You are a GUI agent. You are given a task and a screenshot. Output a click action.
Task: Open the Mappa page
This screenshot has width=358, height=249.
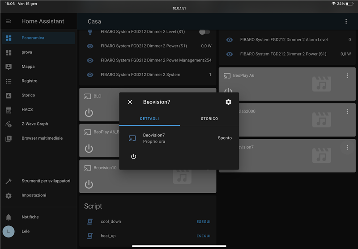tap(28, 66)
